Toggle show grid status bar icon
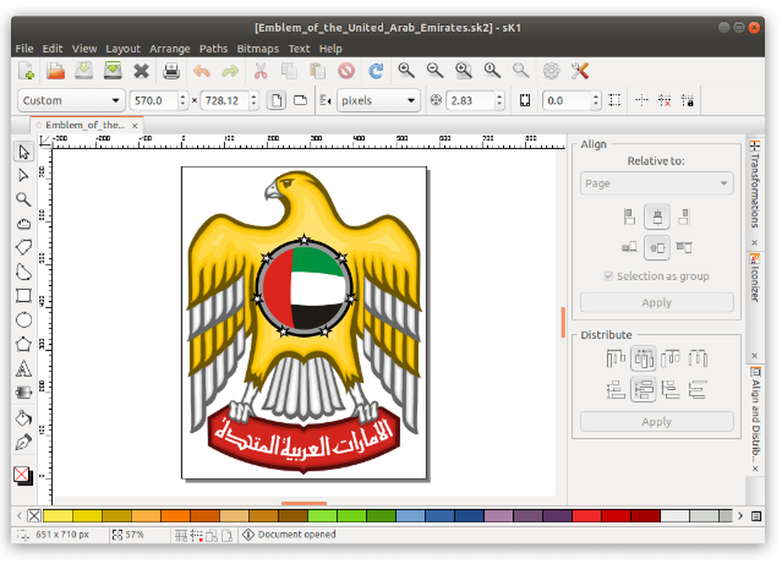The height and width of the screenshot is (581, 782). coord(181,536)
